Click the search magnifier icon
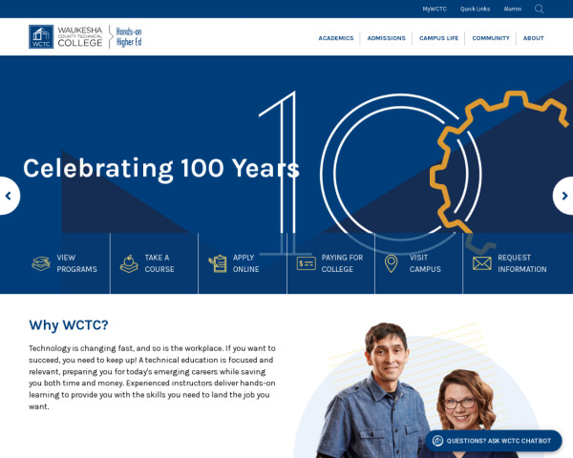The image size is (573, 458). [539, 9]
